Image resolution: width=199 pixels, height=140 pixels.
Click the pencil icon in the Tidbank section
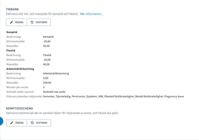click(12, 22)
